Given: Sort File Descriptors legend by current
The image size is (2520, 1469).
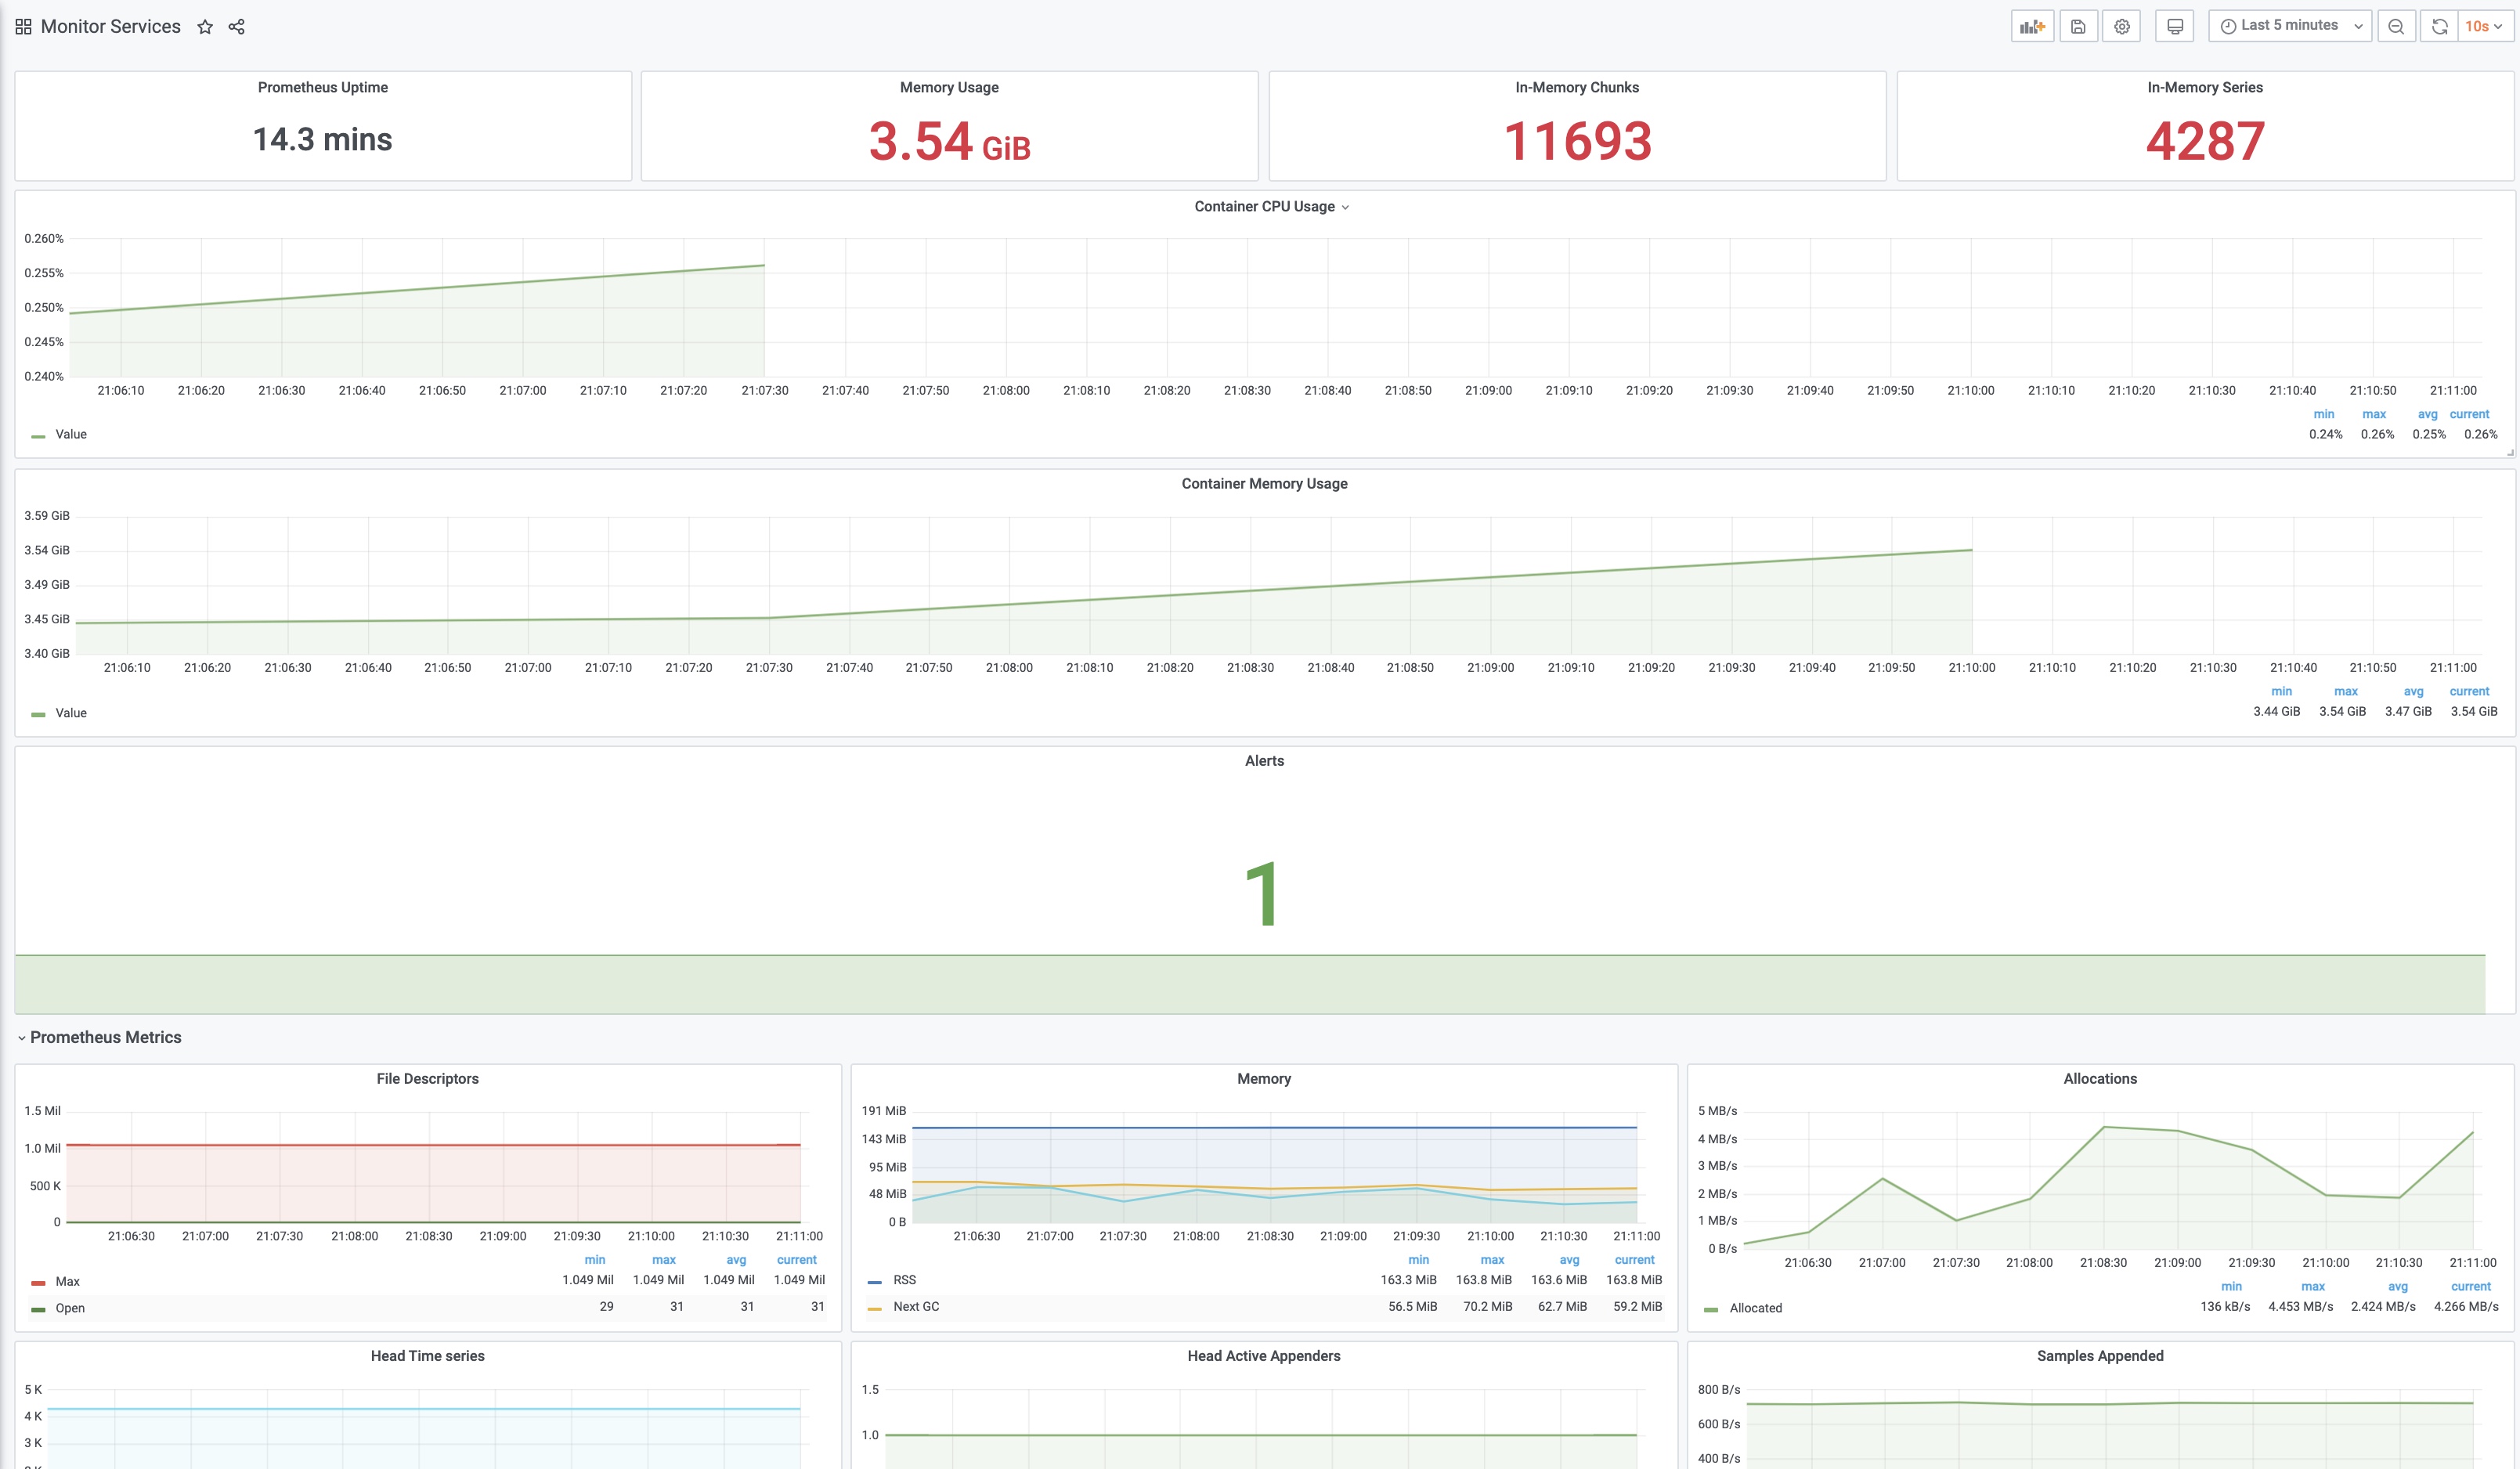Looking at the screenshot, I should click(x=797, y=1261).
